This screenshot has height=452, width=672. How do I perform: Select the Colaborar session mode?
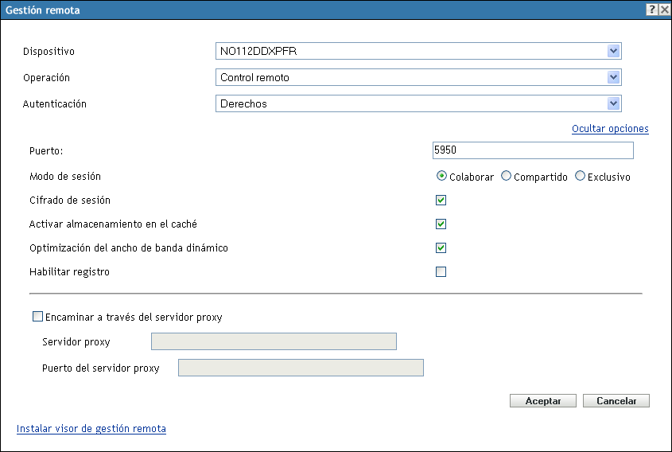coord(441,177)
